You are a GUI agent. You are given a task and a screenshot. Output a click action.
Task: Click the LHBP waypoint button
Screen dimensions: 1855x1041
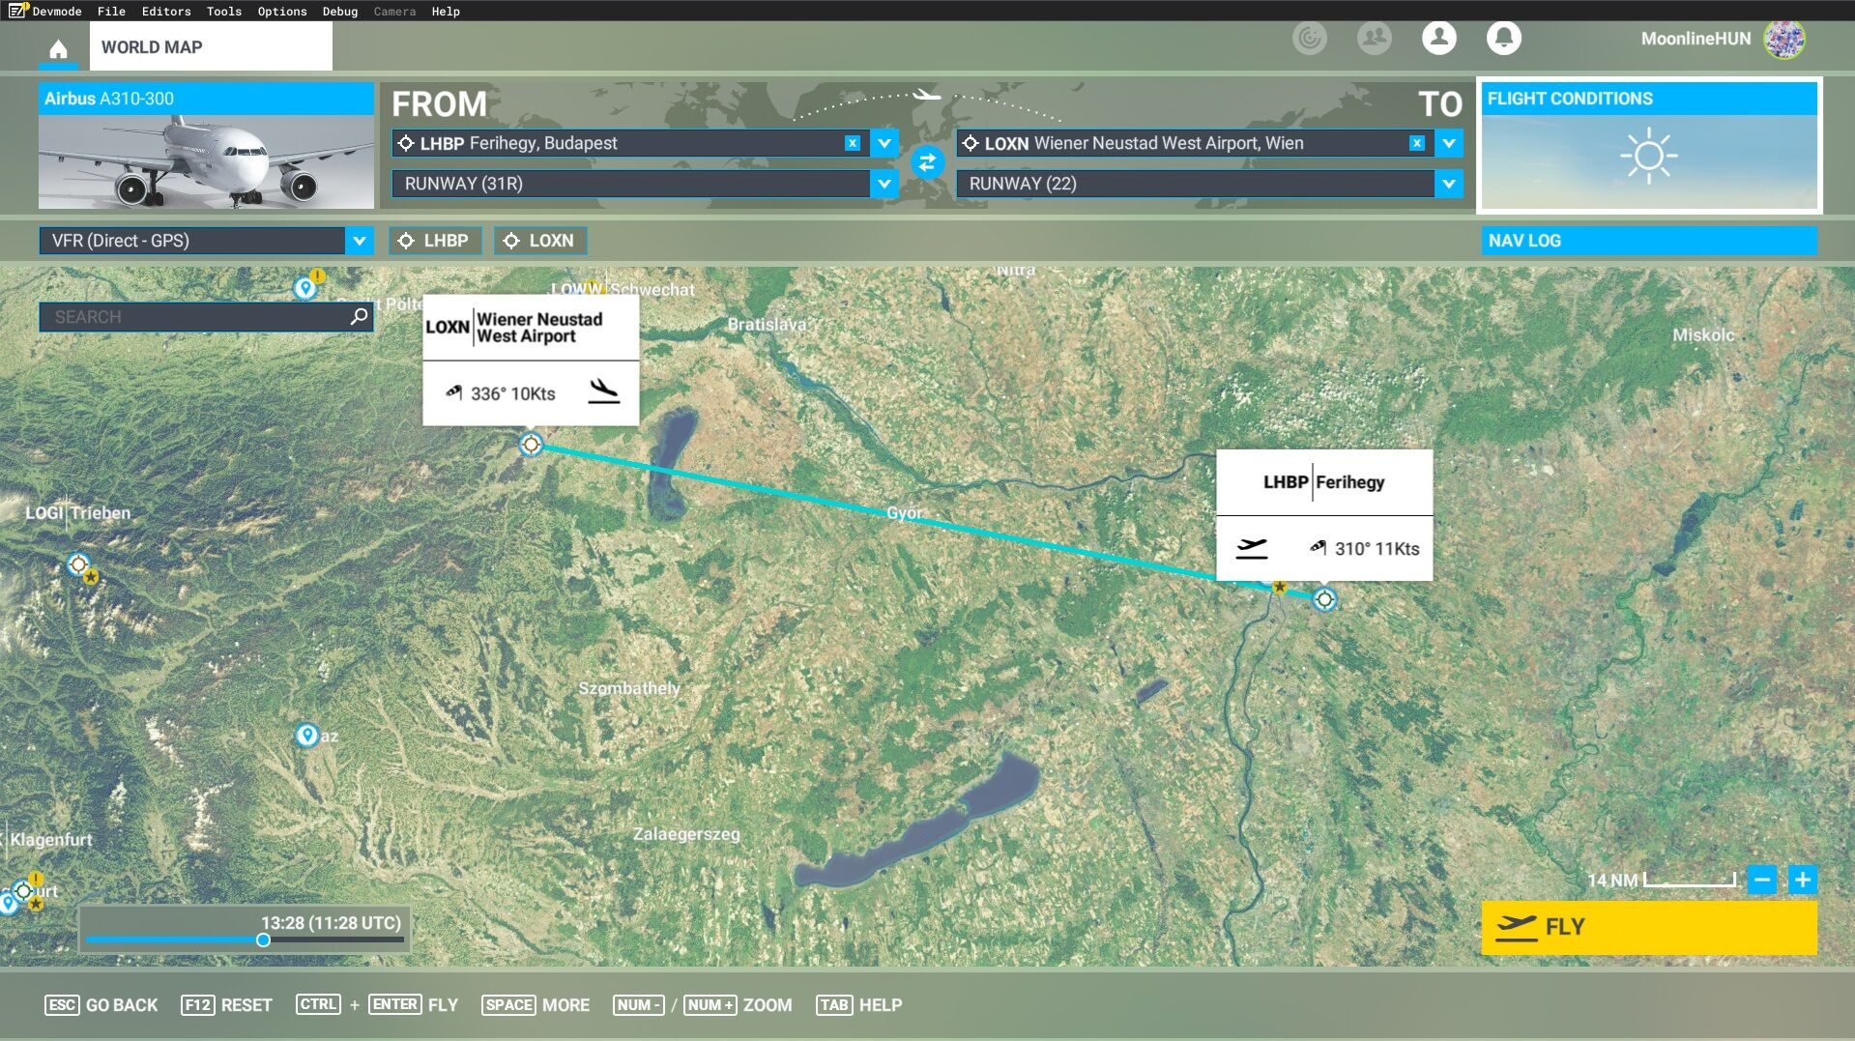point(435,241)
